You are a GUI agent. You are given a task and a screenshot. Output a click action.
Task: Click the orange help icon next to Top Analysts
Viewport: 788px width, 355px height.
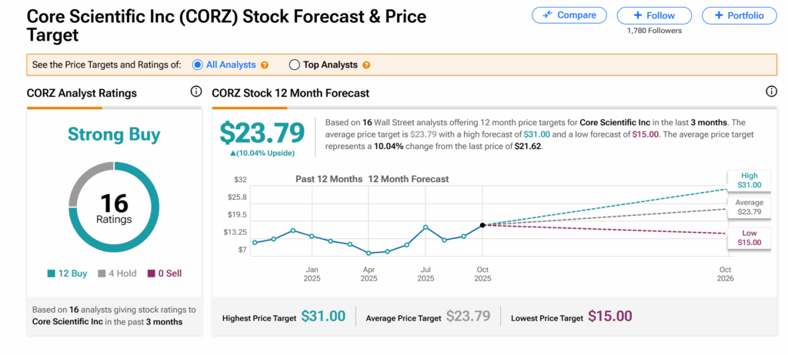(x=366, y=65)
